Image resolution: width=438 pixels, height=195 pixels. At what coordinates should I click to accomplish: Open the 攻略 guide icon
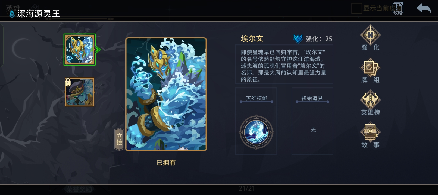click(x=398, y=8)
